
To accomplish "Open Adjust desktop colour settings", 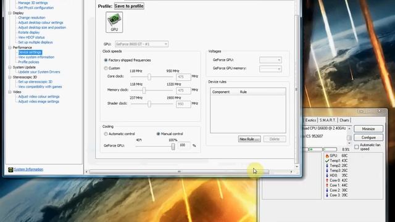I will 41,23.
